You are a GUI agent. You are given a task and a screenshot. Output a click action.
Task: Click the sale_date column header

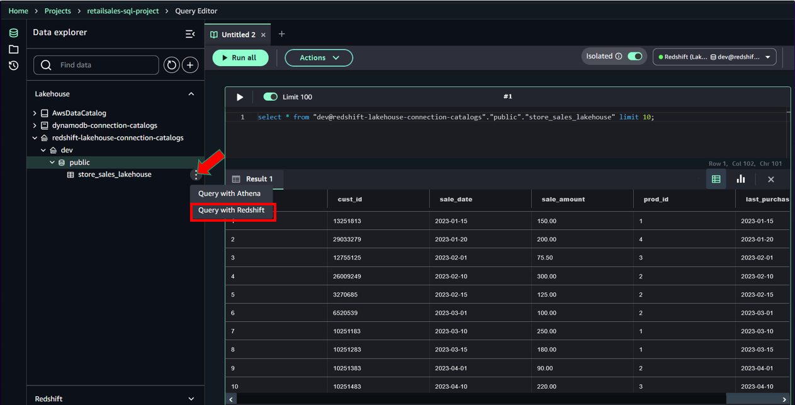click(x=481, y=199)
